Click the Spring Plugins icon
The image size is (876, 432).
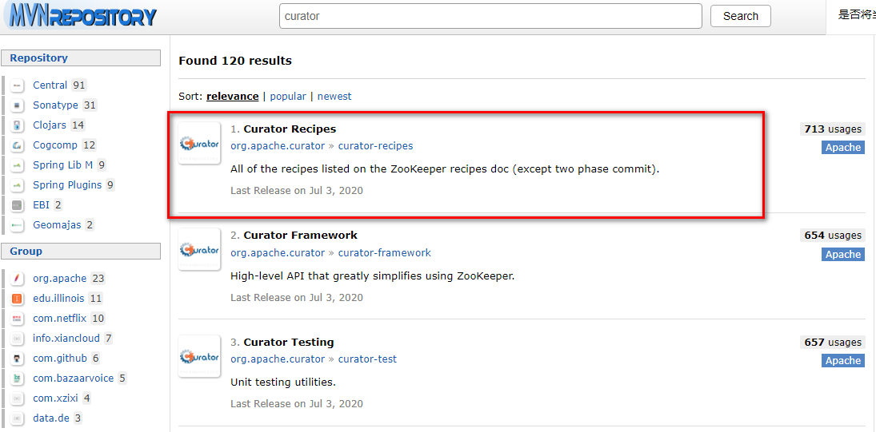18,185
